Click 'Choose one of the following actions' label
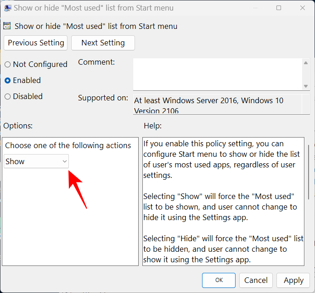 tap(68, 145)
